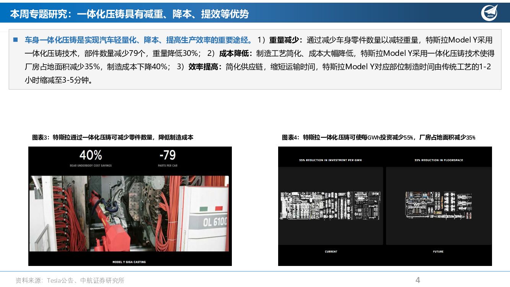Click the -79 figure in the casting image
Screen dimensions: 510x287
point(167,155)
